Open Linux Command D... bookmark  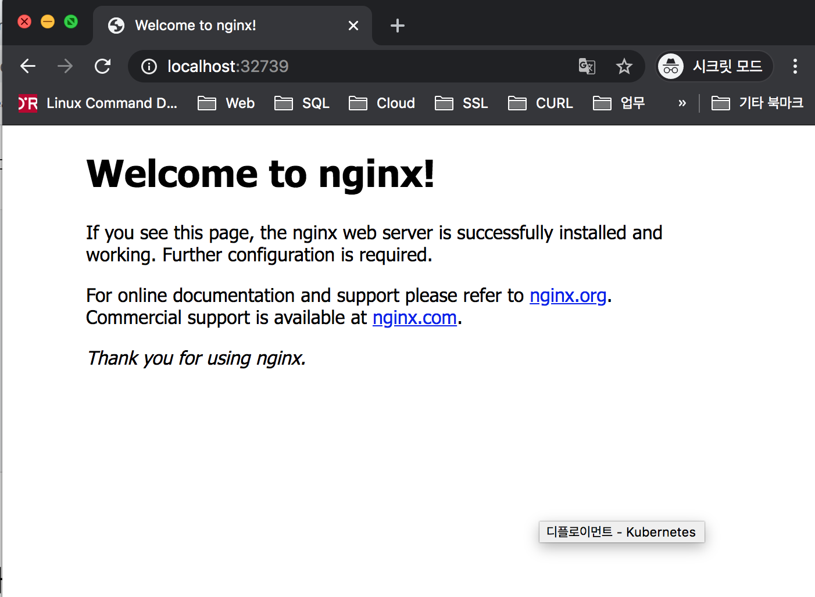pyautogui.click(x=98, y=103)
